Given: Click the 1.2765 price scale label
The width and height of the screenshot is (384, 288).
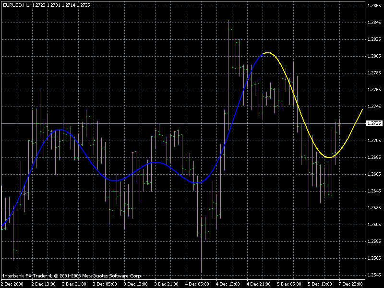Looking at the screenshot, I should pyautogui.click(x=374, y=90).
